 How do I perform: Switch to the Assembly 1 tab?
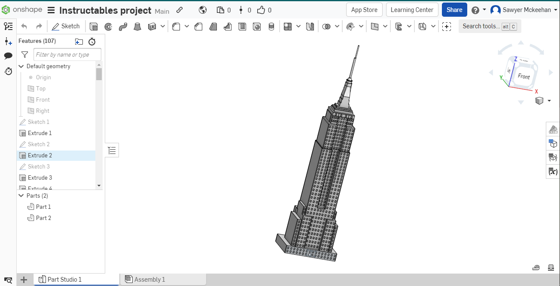(163, 280)
